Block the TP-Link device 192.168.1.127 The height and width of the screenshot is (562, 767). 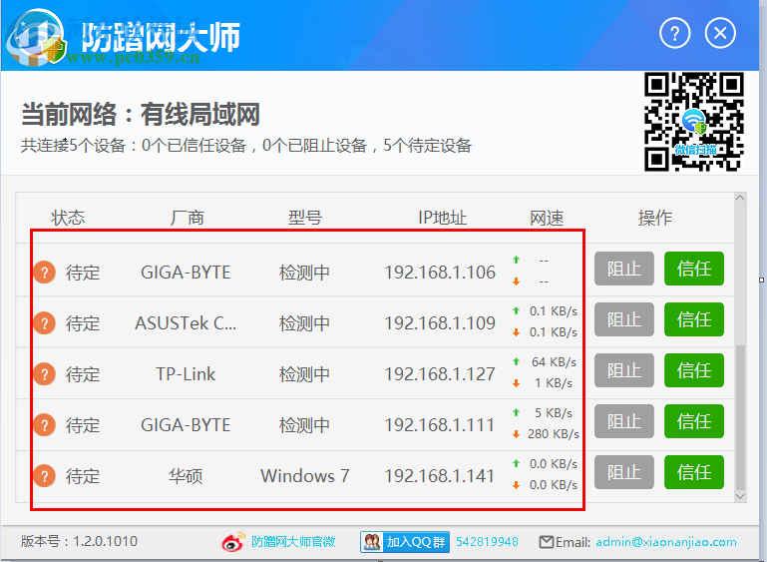pyautogui.click(x=624, y=370)
